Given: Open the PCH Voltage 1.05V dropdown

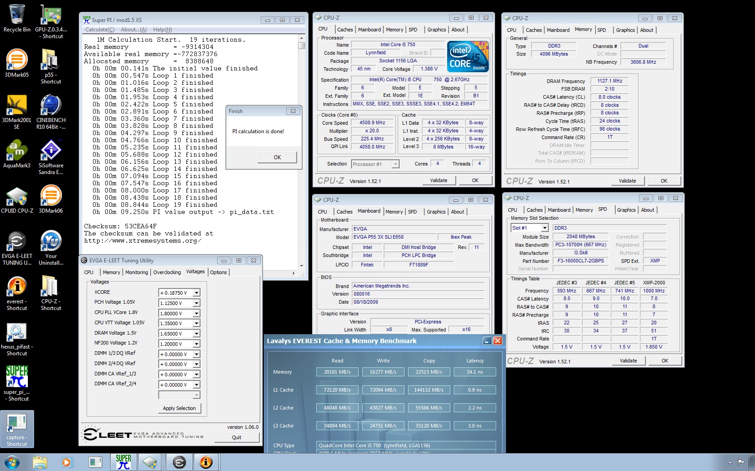Looking at the screenshot, I should click(196, 303).
